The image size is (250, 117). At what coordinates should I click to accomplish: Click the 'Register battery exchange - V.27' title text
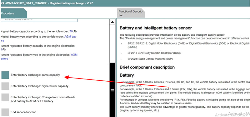[x=71, y=3]
